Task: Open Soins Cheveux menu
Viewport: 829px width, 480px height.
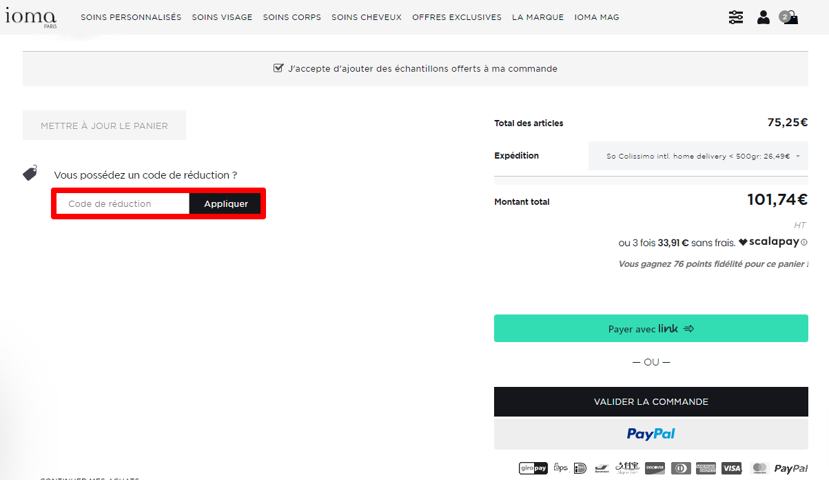Action: point(367,17)
